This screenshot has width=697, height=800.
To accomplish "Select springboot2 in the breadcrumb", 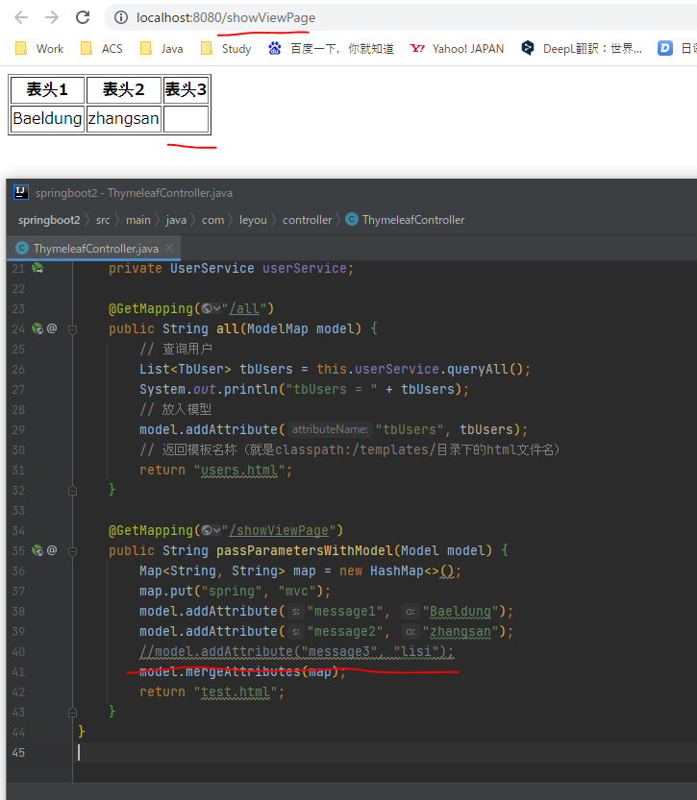I will coord(49,220).
